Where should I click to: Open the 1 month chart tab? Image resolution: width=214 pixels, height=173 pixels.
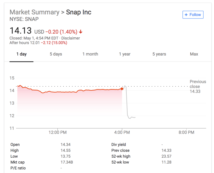coord(90,54)
